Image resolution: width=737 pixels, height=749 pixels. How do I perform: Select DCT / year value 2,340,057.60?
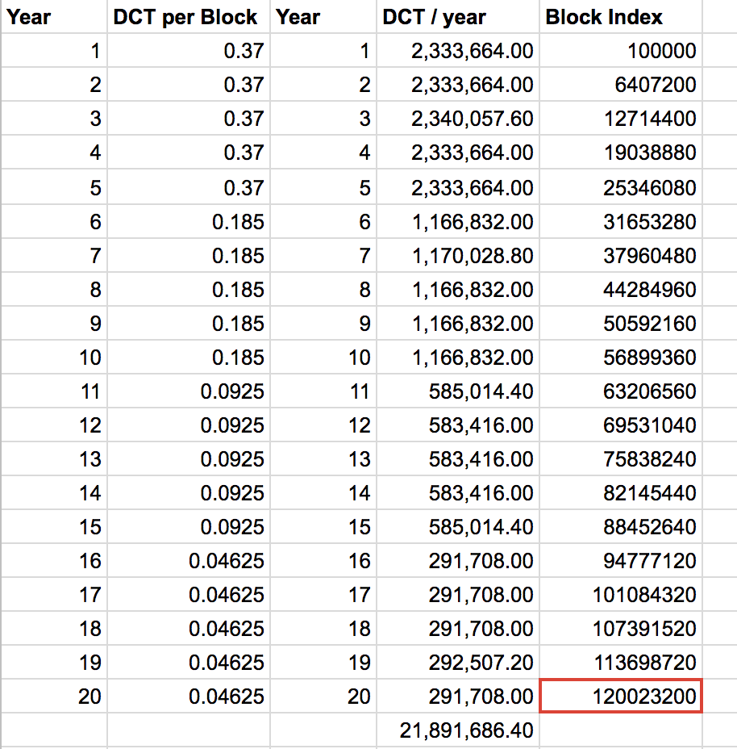(x=458, y=119)
